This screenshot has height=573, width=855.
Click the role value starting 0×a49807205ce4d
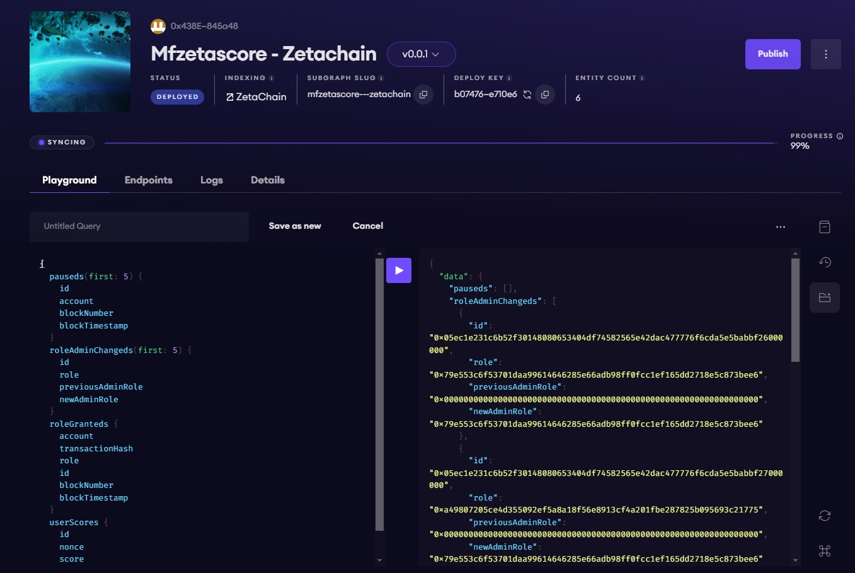pyautogui.click(x=596, y=509)
